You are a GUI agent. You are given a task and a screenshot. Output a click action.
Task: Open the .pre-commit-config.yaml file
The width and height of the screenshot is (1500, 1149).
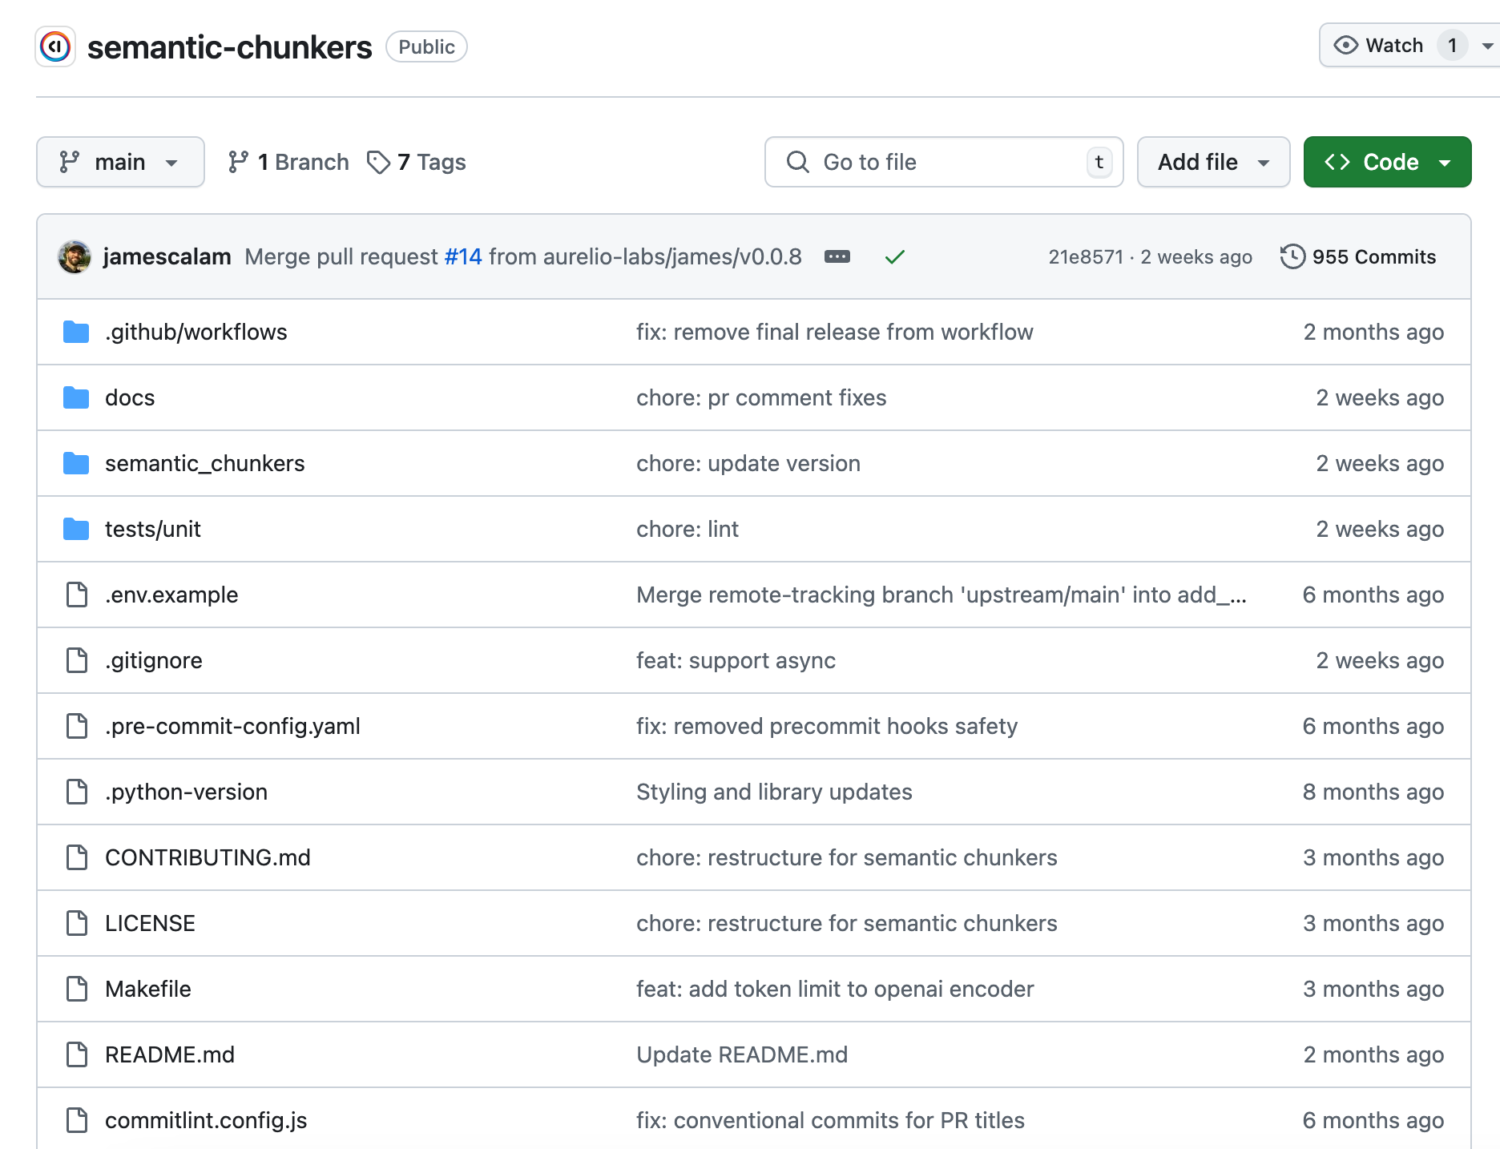[x=232, y=726]
